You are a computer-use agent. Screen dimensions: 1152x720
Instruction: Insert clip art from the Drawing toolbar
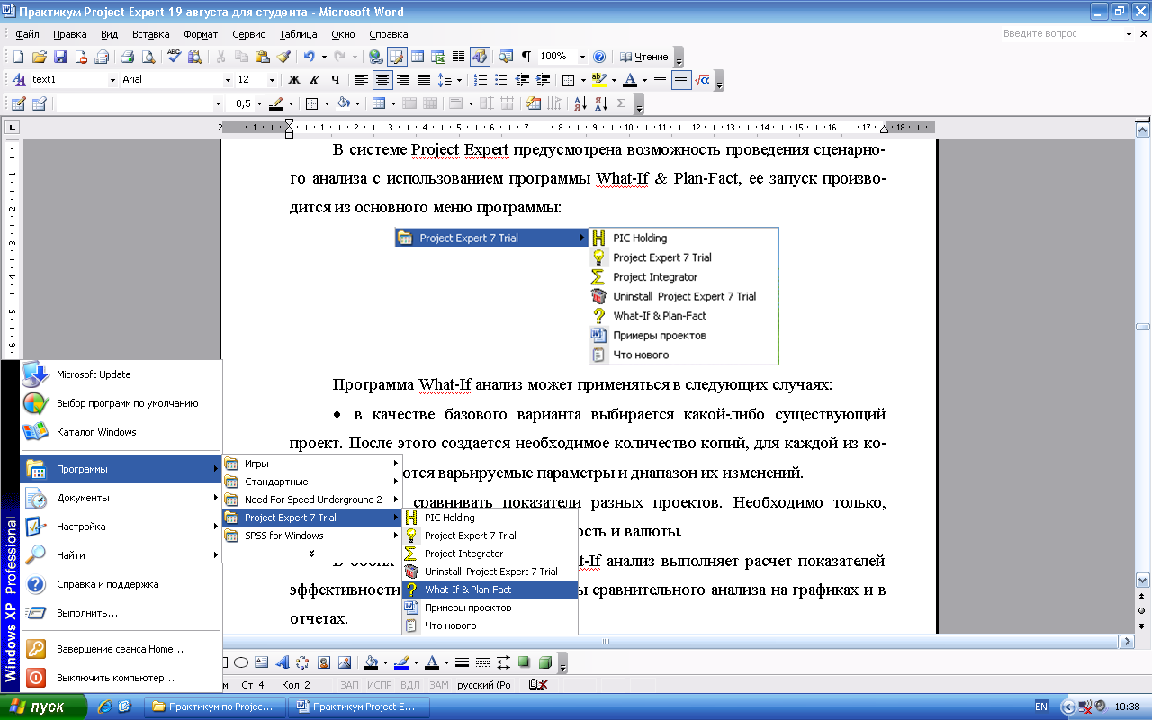(x=323, y=662)
